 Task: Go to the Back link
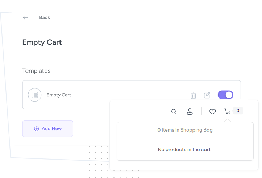coord(45,17)
